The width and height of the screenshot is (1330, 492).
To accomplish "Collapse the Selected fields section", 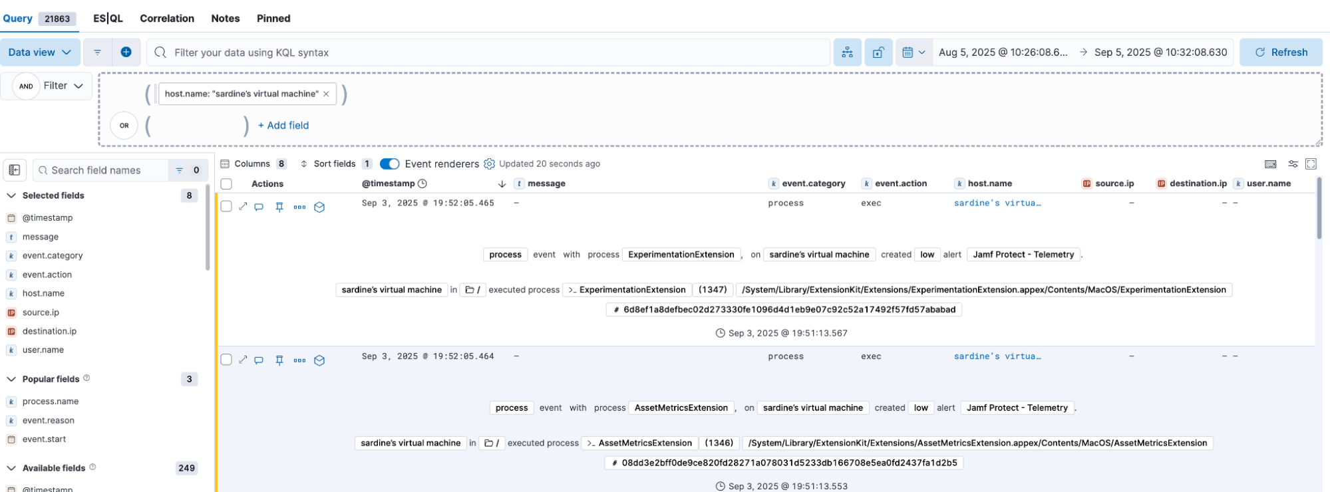I will 11,195.
